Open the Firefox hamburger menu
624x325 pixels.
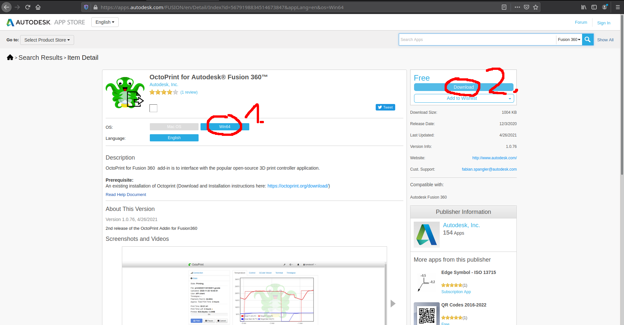[x=618, y=7]
